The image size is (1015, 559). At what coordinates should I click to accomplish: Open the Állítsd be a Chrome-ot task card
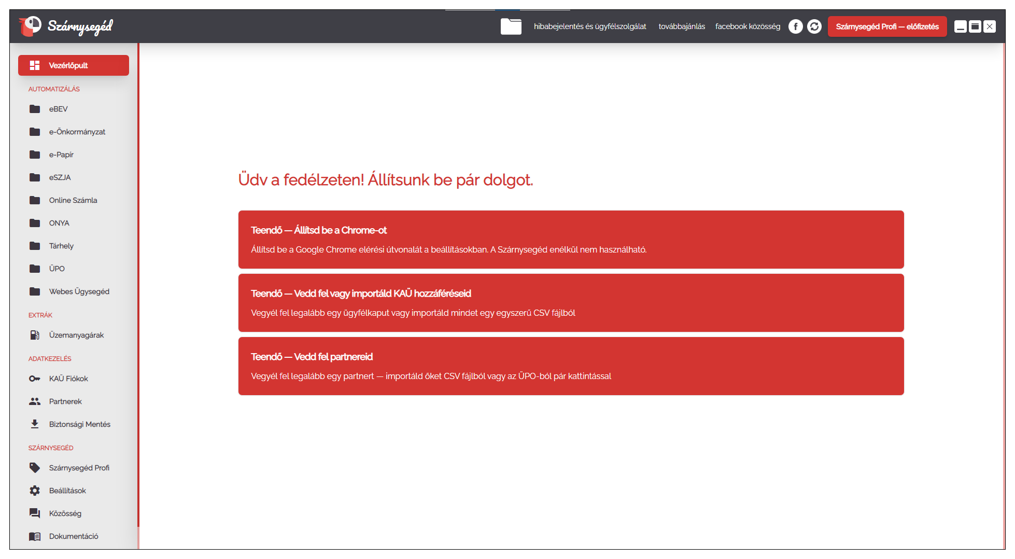click(571, 240)
